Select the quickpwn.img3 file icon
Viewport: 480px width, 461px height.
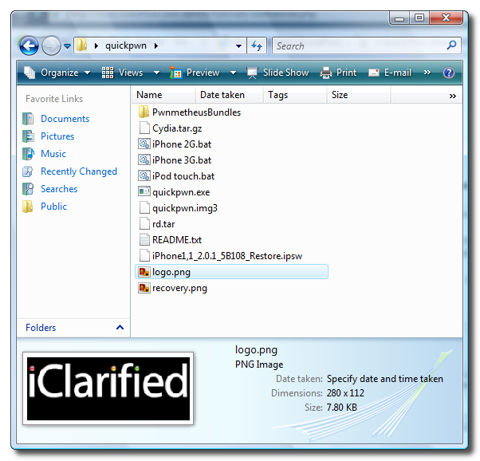tap(144, 207)
